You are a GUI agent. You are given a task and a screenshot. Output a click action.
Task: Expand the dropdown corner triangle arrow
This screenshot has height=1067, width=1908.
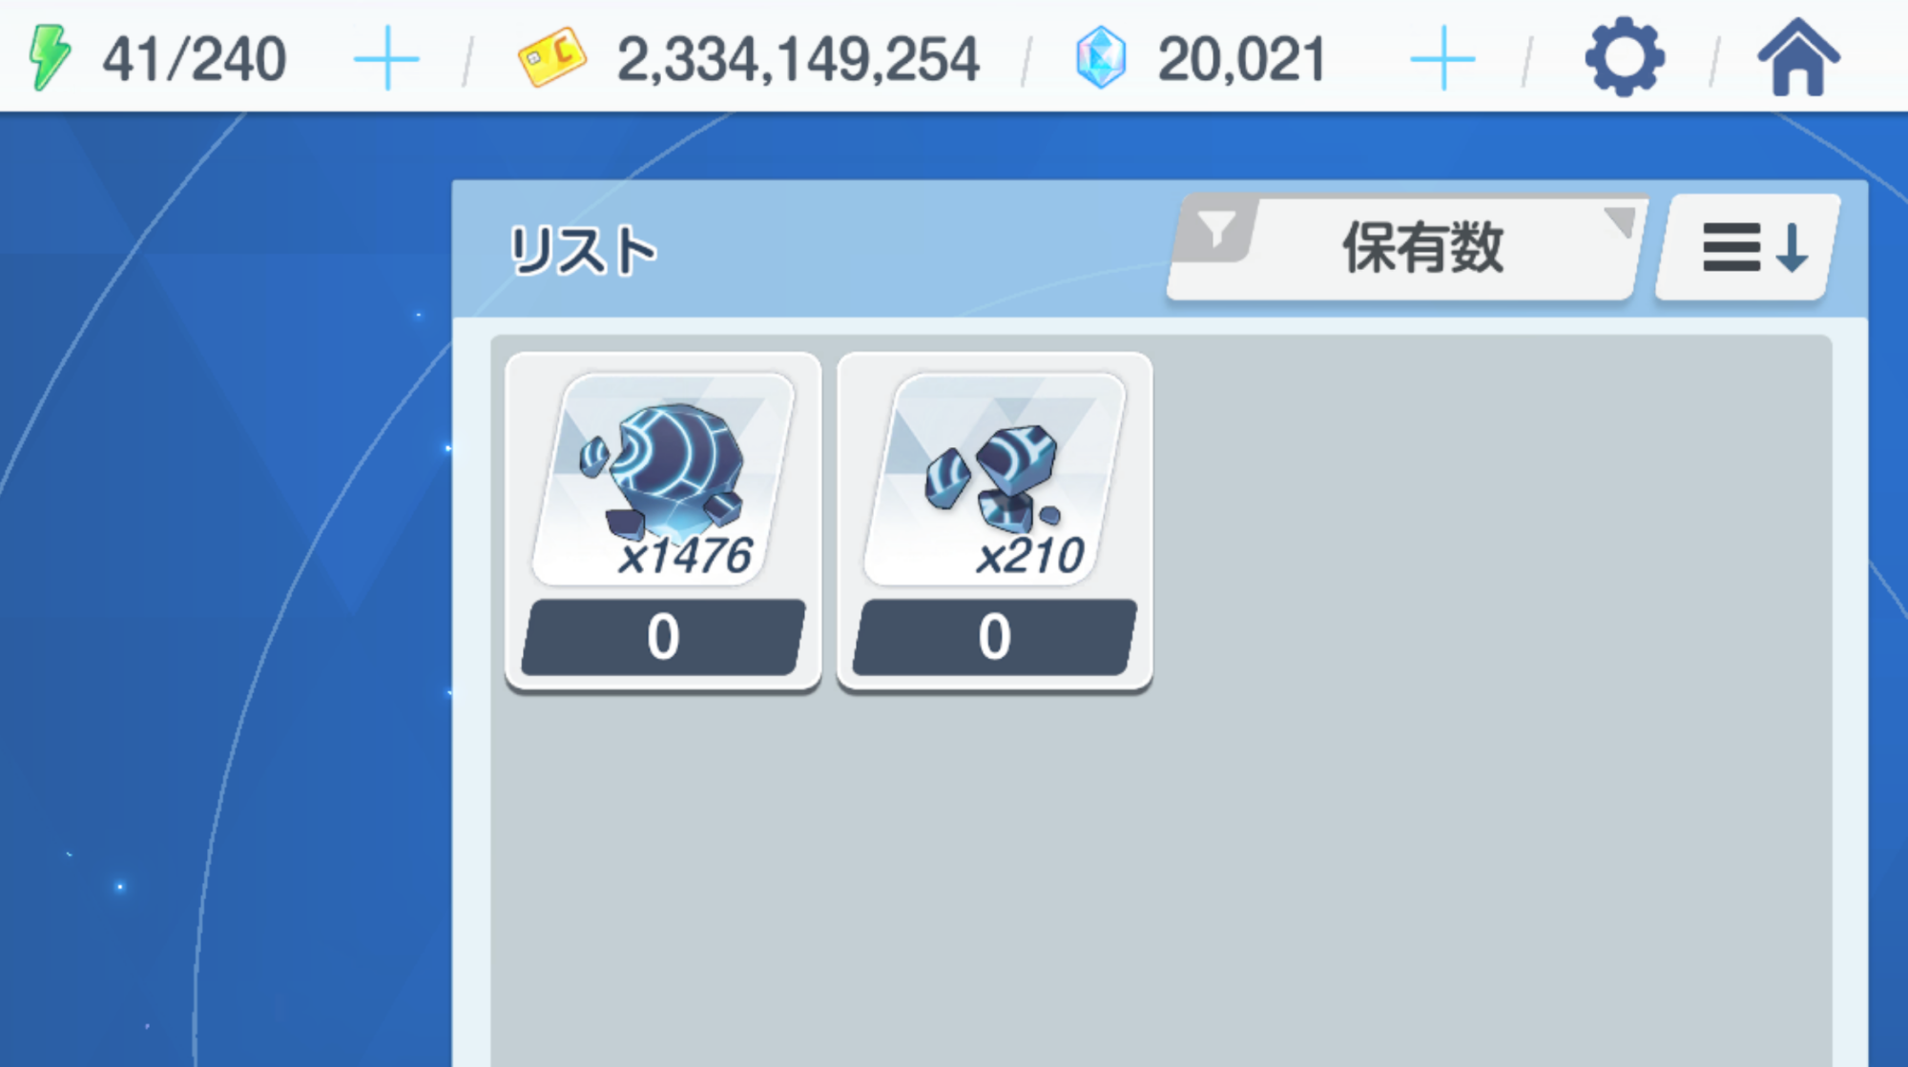point(1620,221)
